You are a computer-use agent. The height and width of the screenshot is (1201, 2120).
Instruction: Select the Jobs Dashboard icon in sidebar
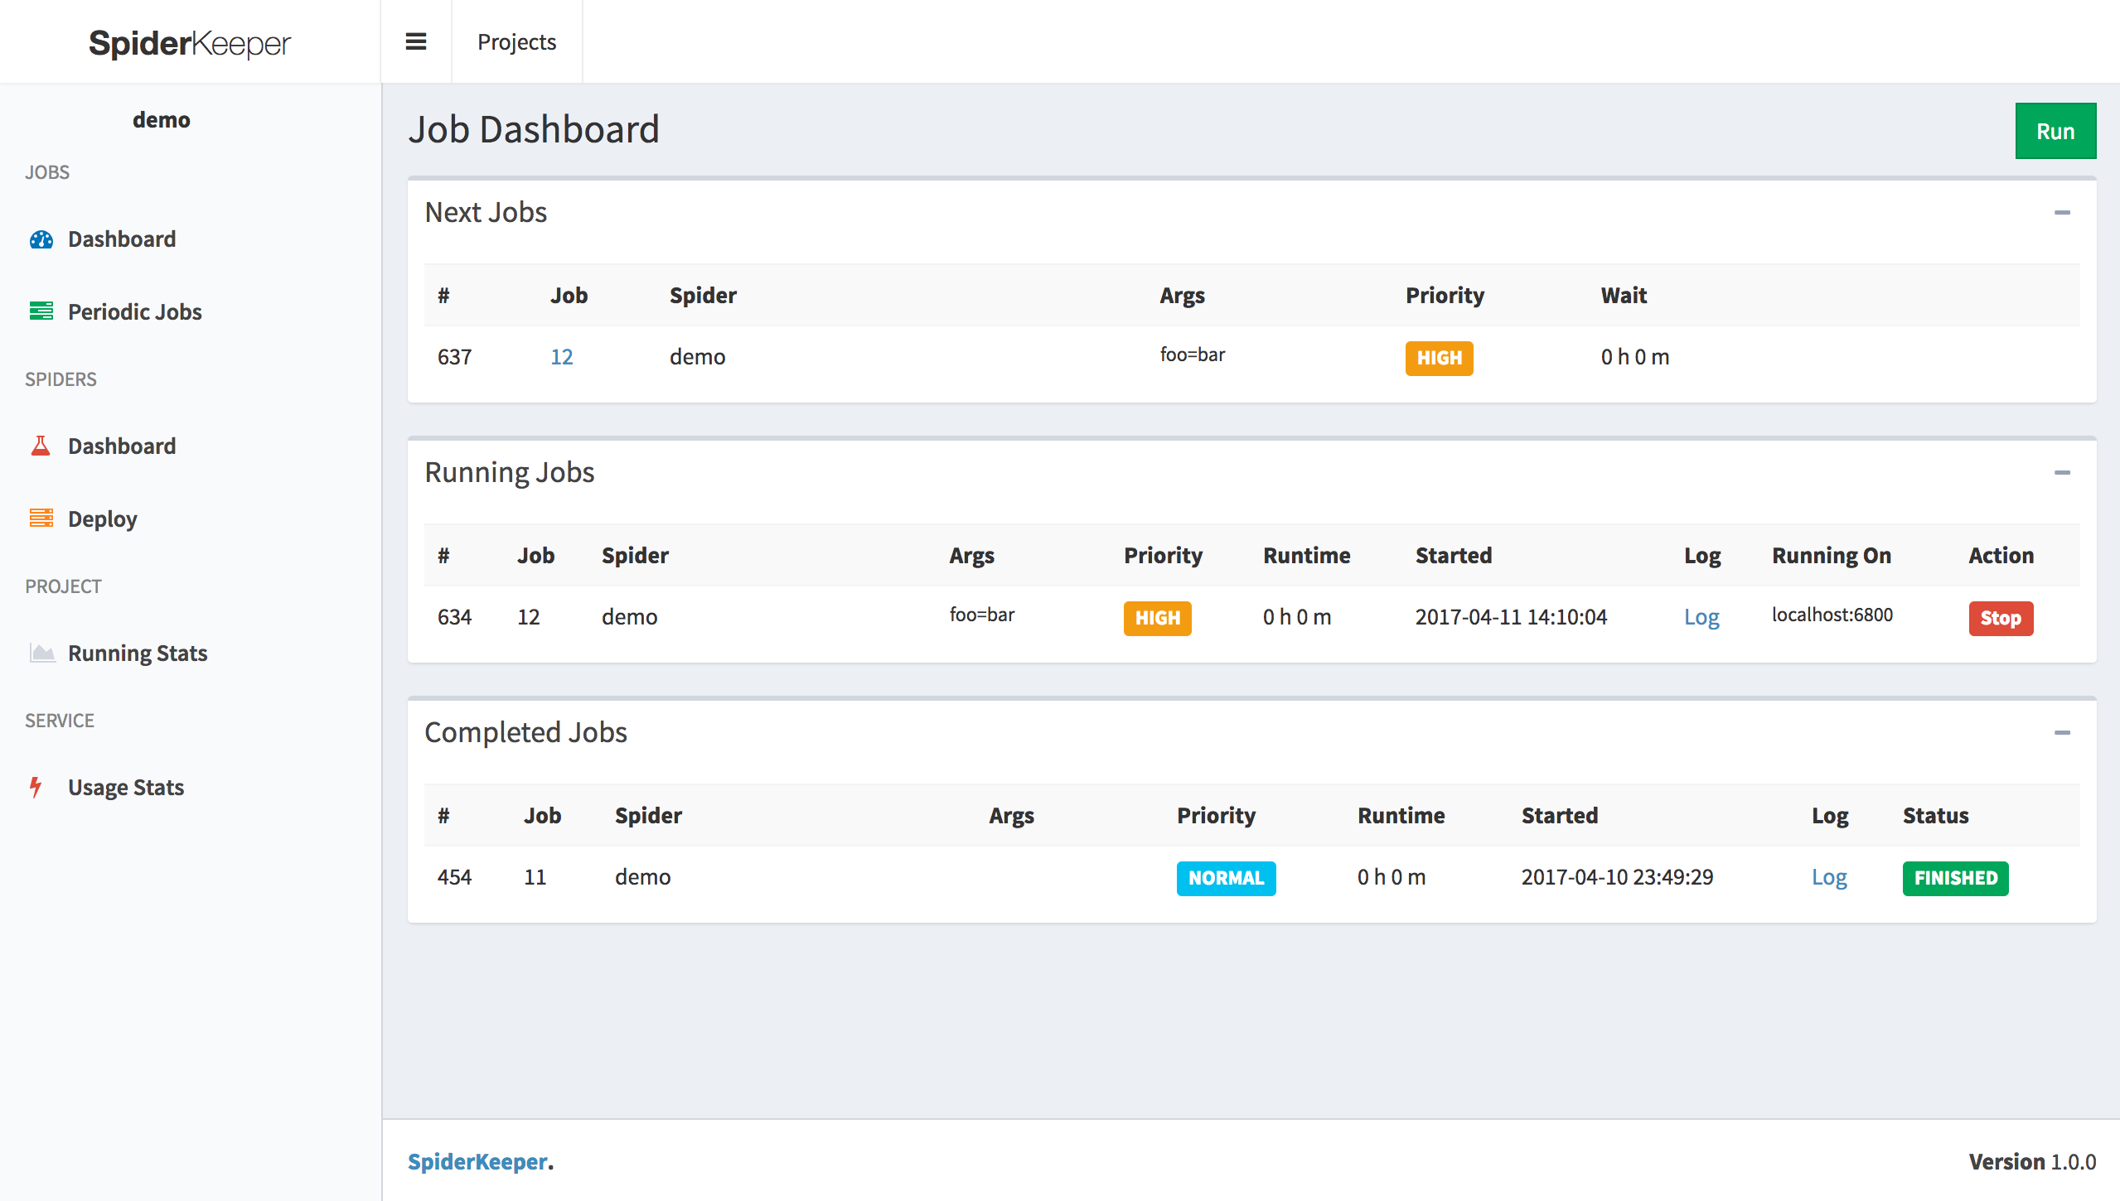(x=41, y=239)
